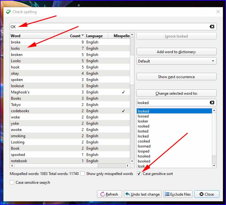Clear the 'looked' replacement text field
The image size is (226, 205).
212,102
